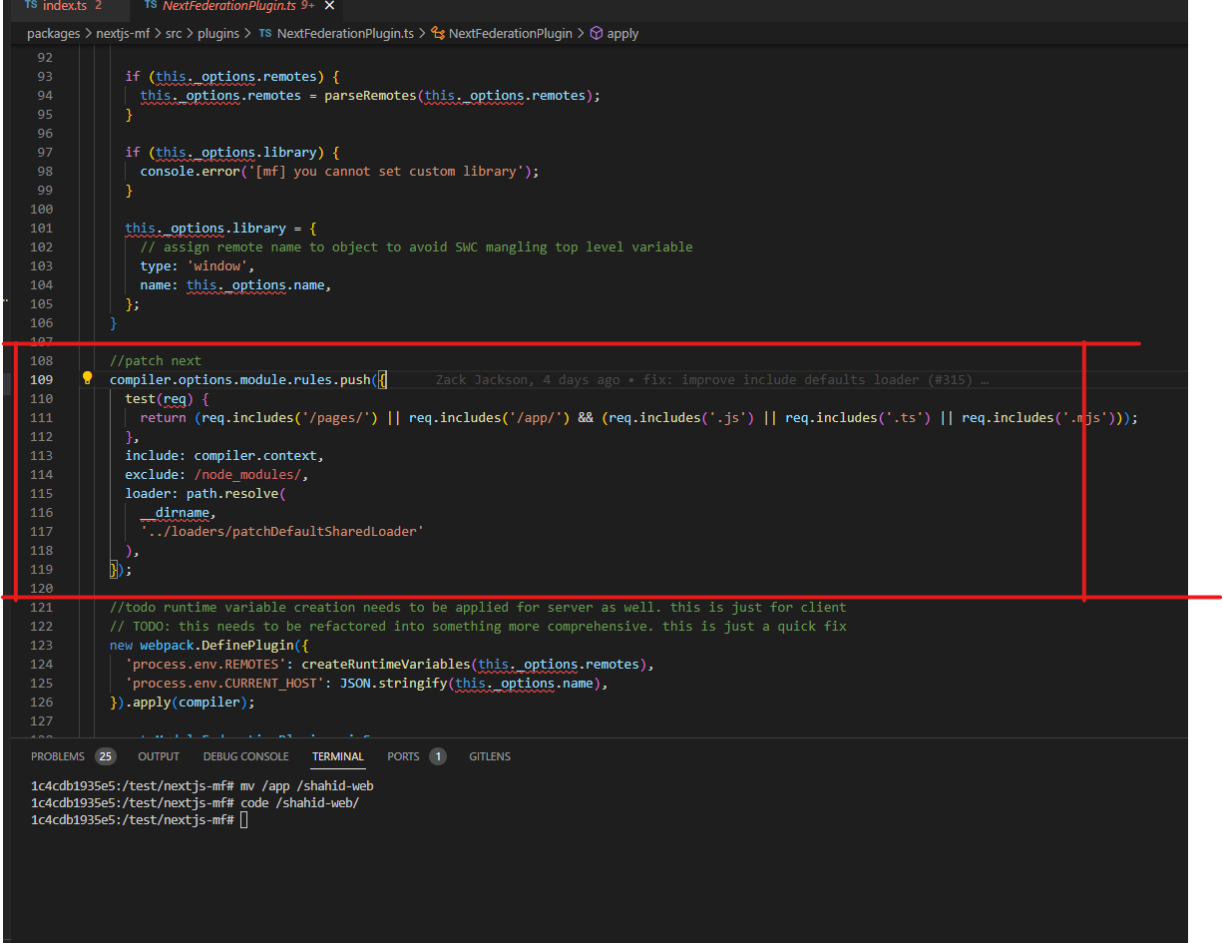Click the TS file icon in the breadcrumb bar
1223x943 pixels.
[264, 33]
